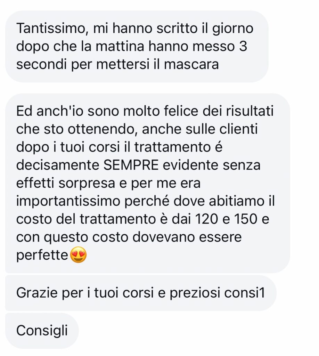The height and width of the screenshot is (356, 319).
Task: Tap the heart-eyes emoji after "perfette"
Action: tap(78, 255)
